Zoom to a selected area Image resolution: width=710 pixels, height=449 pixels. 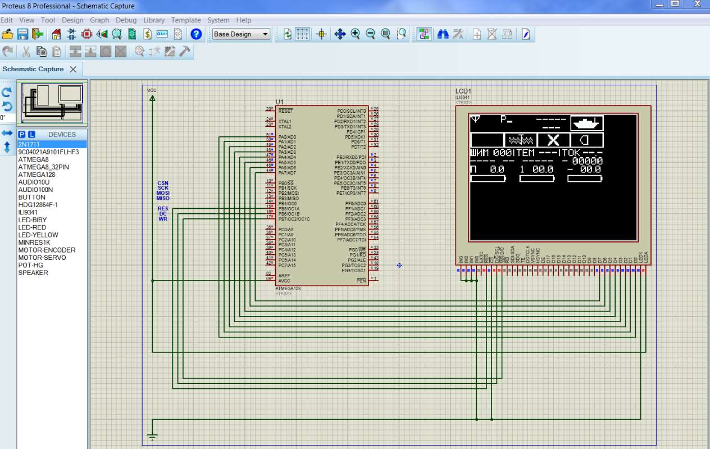point(402,34)
